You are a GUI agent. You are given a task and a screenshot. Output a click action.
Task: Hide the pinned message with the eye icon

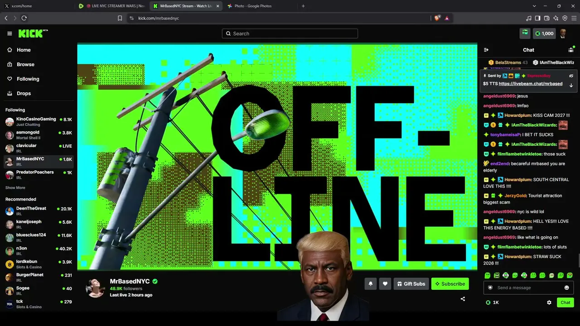[571, 76]
